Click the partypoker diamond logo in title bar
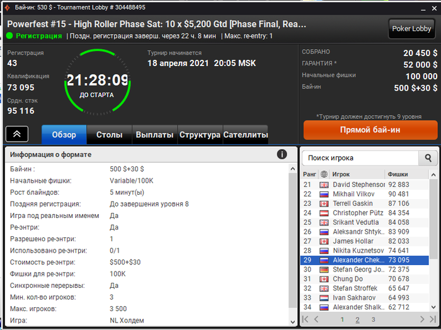Viewport: 441px width, 330px height. pos(8,8)
